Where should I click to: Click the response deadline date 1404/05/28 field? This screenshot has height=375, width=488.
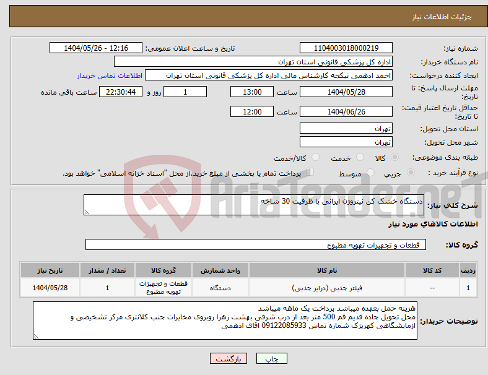[x=346, y=92]
